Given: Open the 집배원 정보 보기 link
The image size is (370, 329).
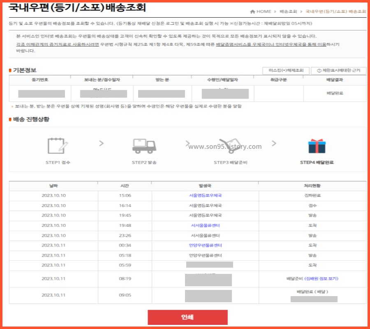Looking at the screenshot, I should [x=321, y=278].
